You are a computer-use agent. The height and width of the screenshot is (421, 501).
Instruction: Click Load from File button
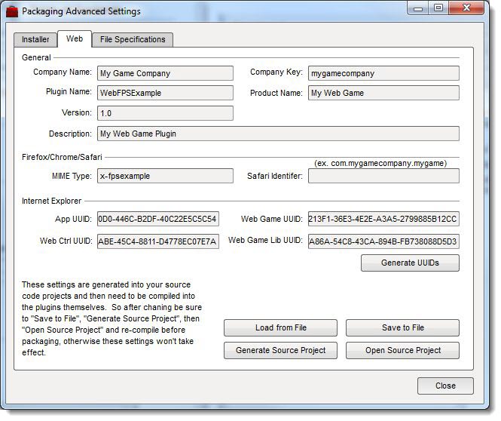280,328
